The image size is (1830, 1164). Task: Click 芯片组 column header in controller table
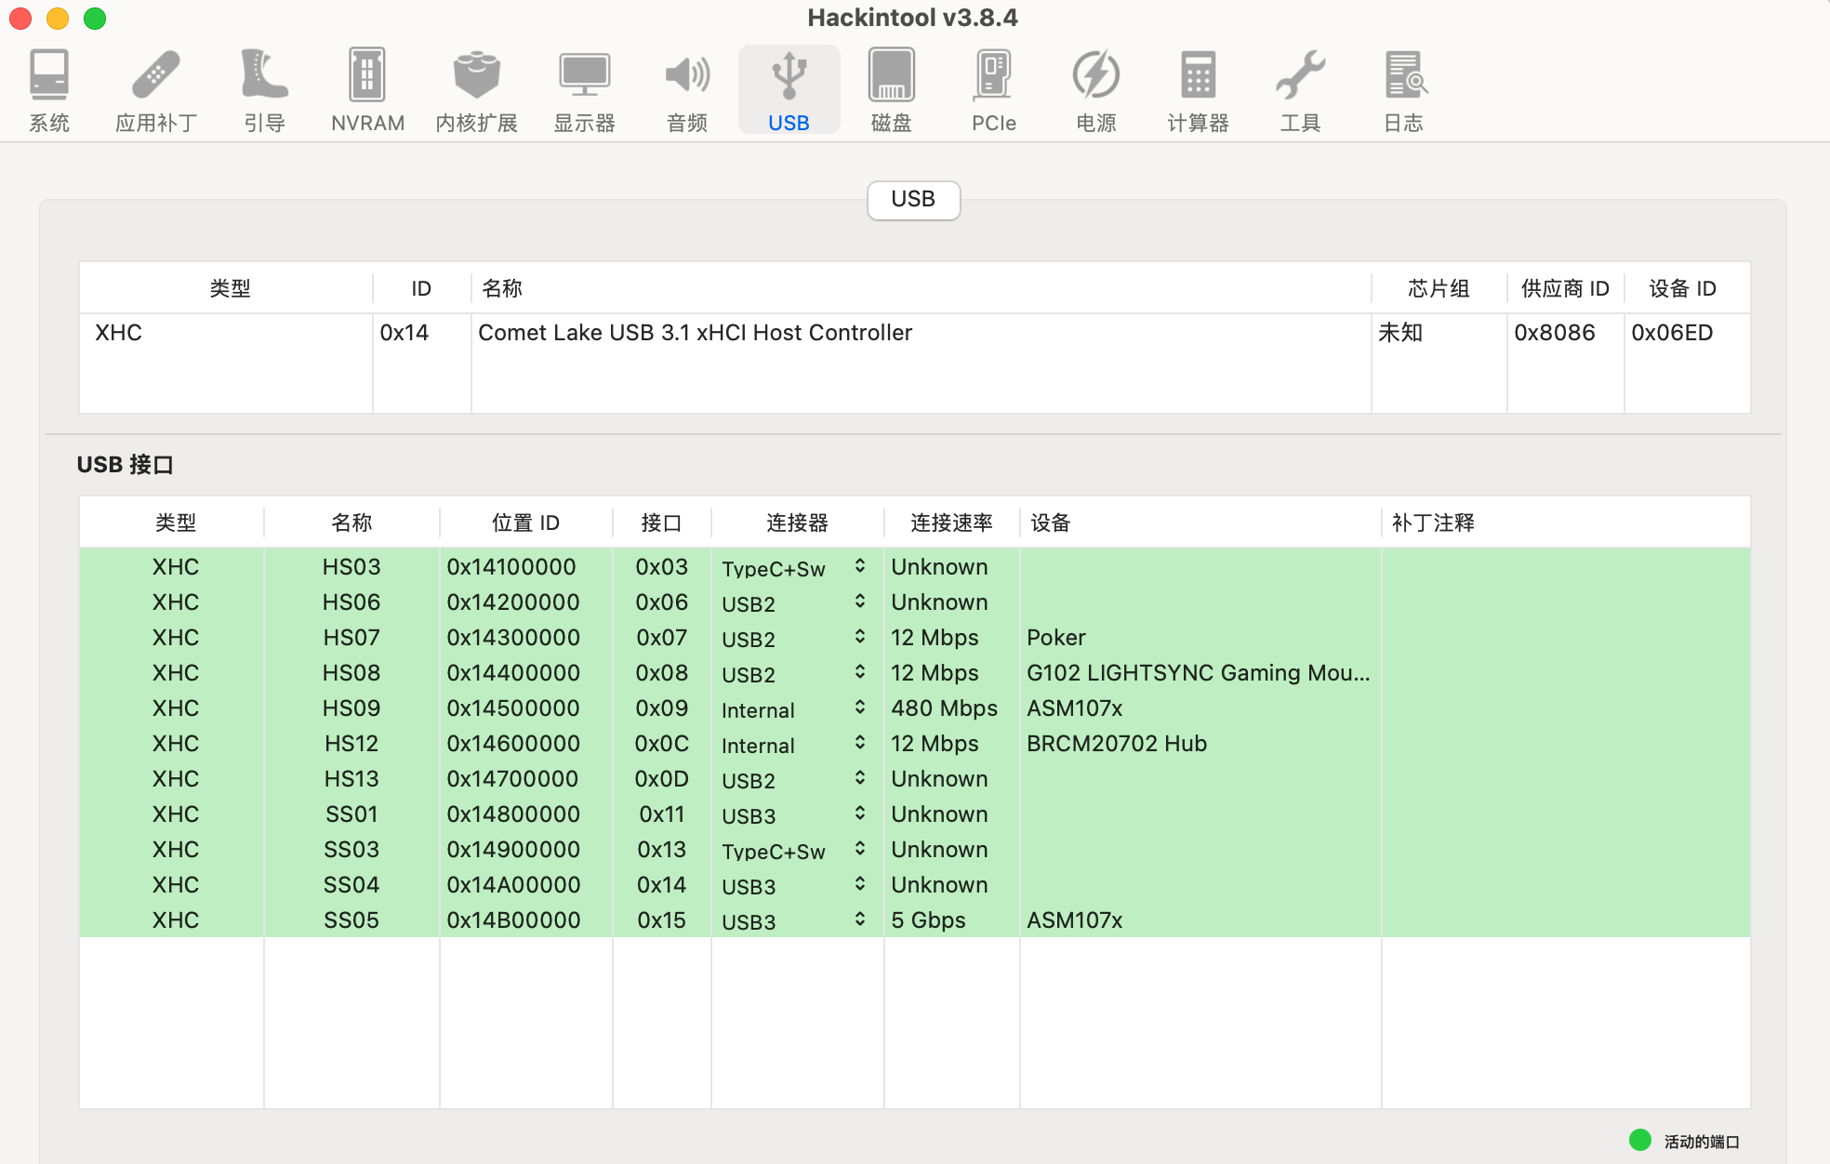pyautogui.click(x=1439, y=288)
